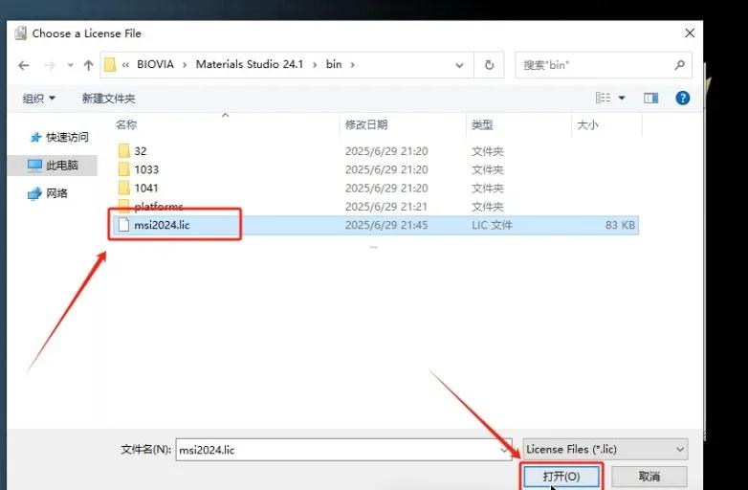The height and width of the screenshot is (490, 748).
Task: Open recent locations dropdown chevron
Action: (70, 65)
